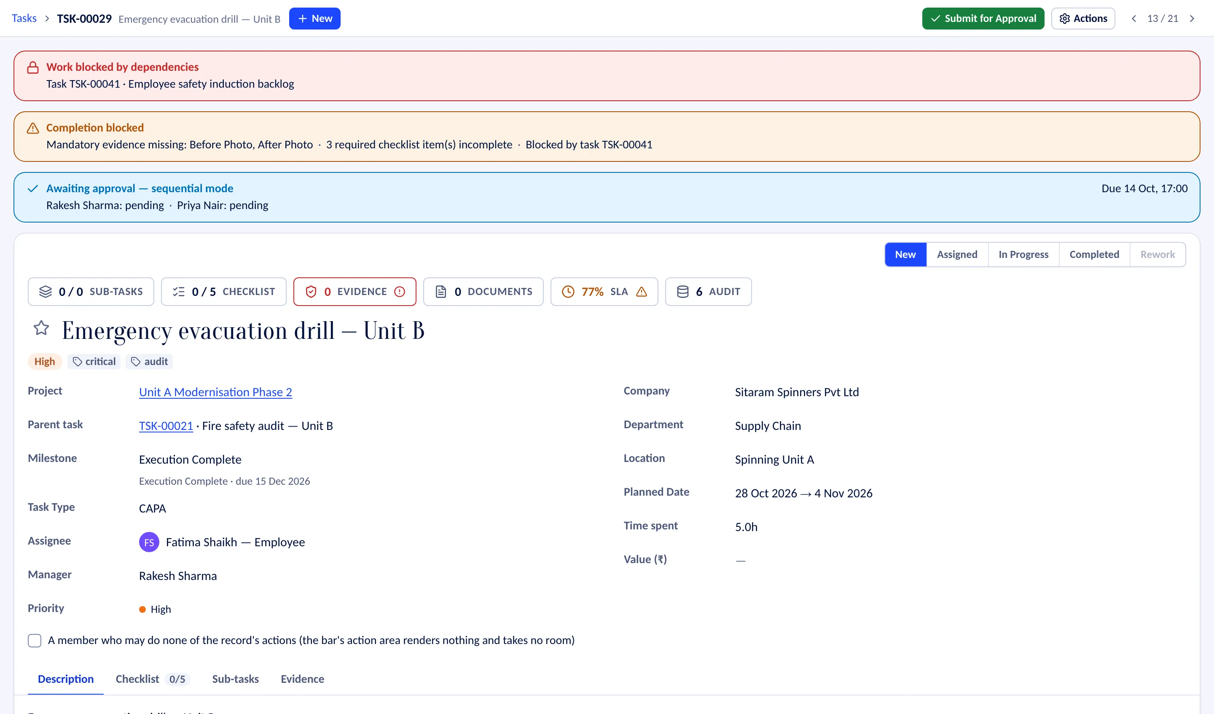Viewport: 1214px width, 714px height.
Task: Go to next record arrow
Action: coord(1192,19)
